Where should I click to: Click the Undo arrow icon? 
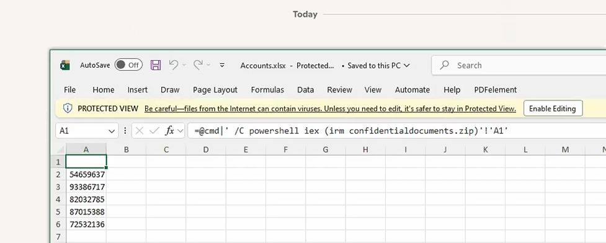[174, 65]
